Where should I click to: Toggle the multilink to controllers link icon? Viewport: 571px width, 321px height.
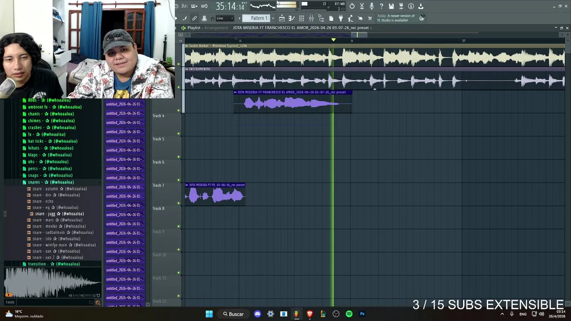tap(194, 18)
